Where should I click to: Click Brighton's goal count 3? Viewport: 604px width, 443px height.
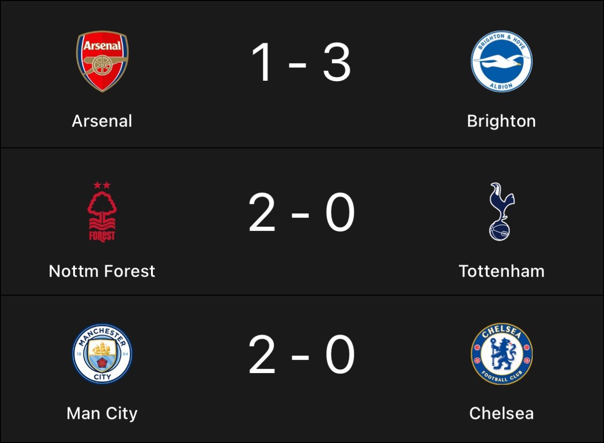click(x=338, y=62)
